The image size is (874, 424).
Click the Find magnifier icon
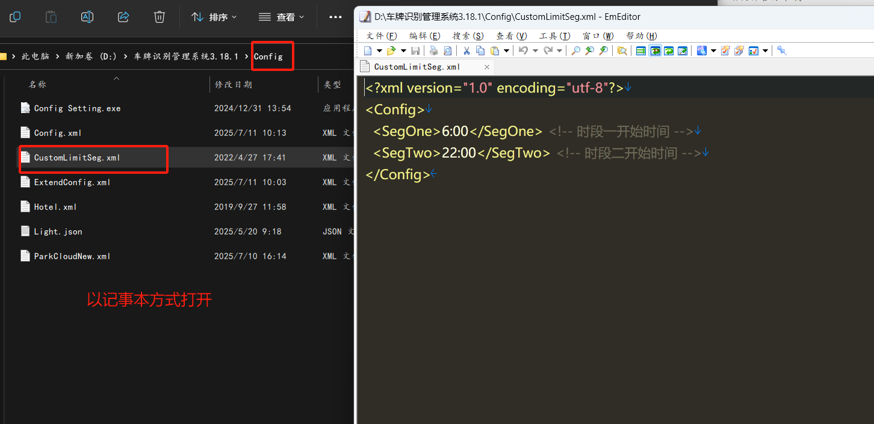576,51
